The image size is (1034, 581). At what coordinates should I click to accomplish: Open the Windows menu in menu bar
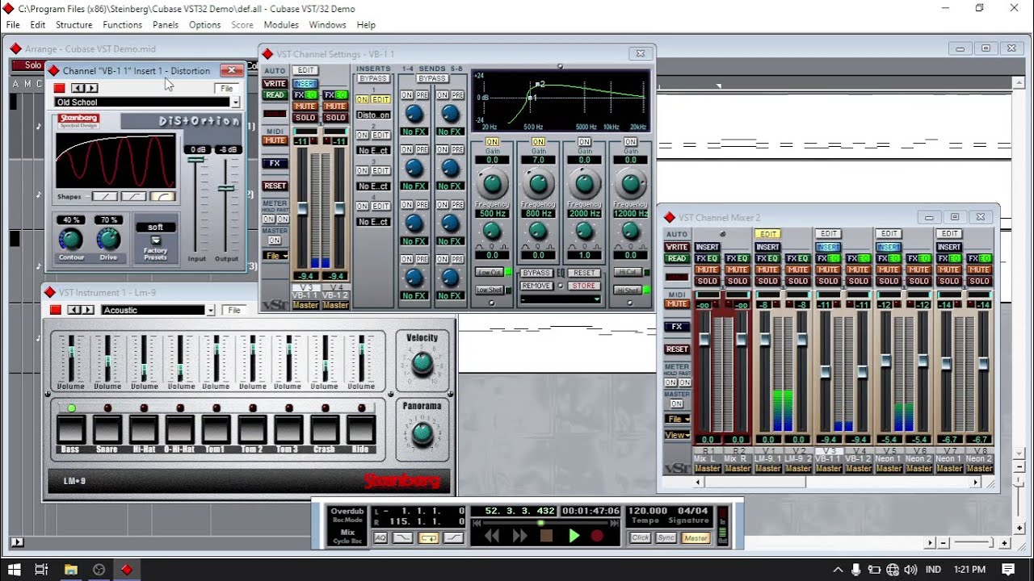pyautogui.click(x=327, y=25)
